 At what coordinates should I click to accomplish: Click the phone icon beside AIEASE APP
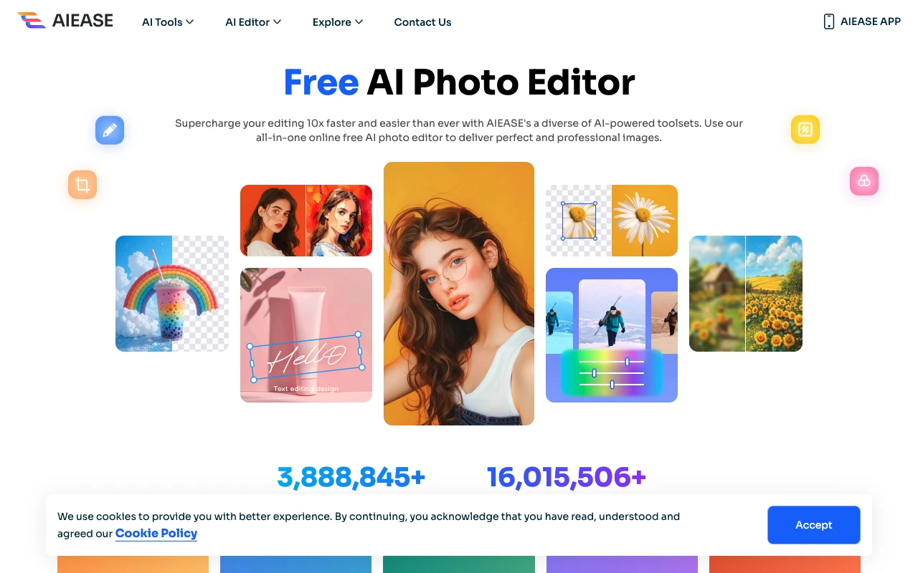click(x=829, y=21)
